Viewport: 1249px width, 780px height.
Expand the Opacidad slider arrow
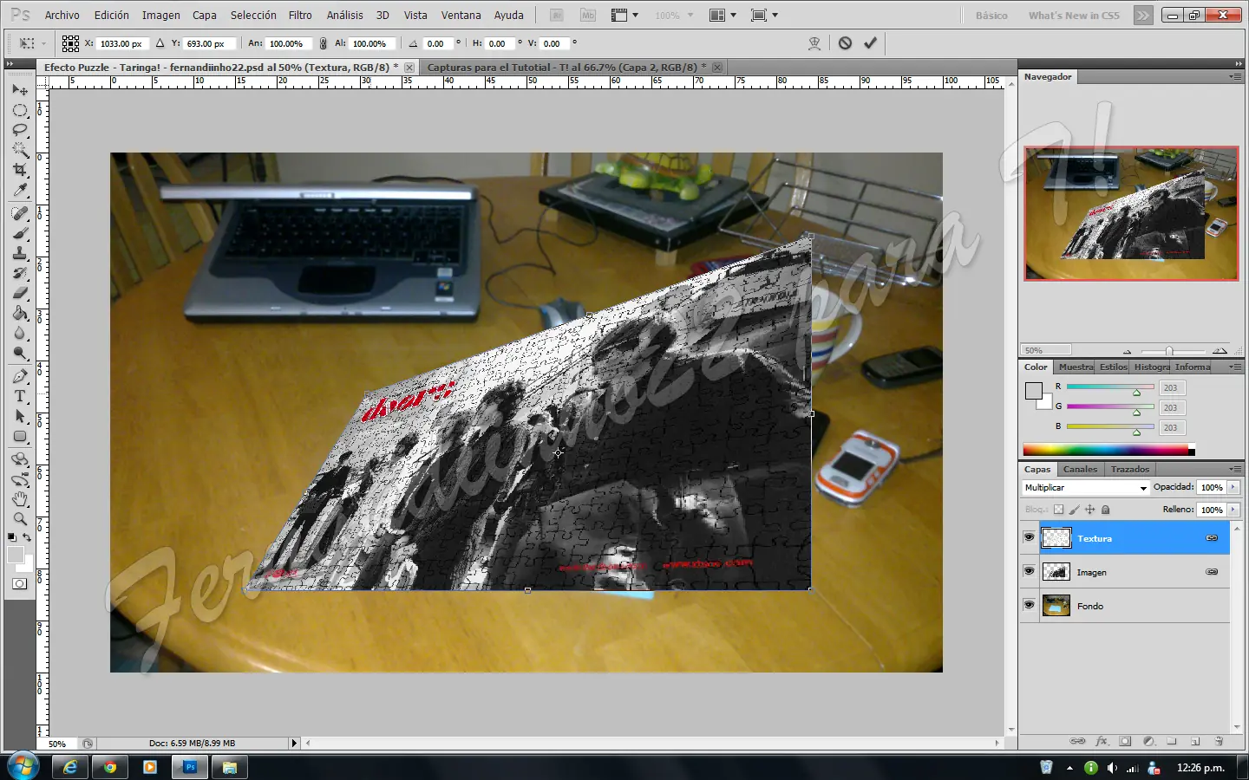click(x=1233, y=488)
